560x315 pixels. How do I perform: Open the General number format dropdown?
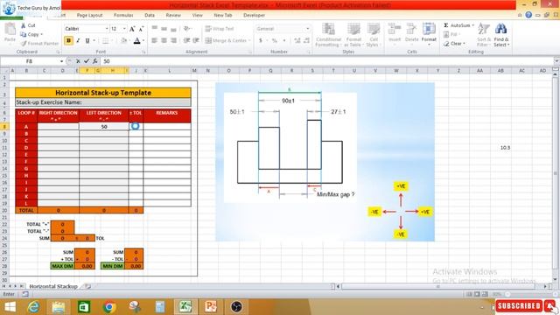307,29
